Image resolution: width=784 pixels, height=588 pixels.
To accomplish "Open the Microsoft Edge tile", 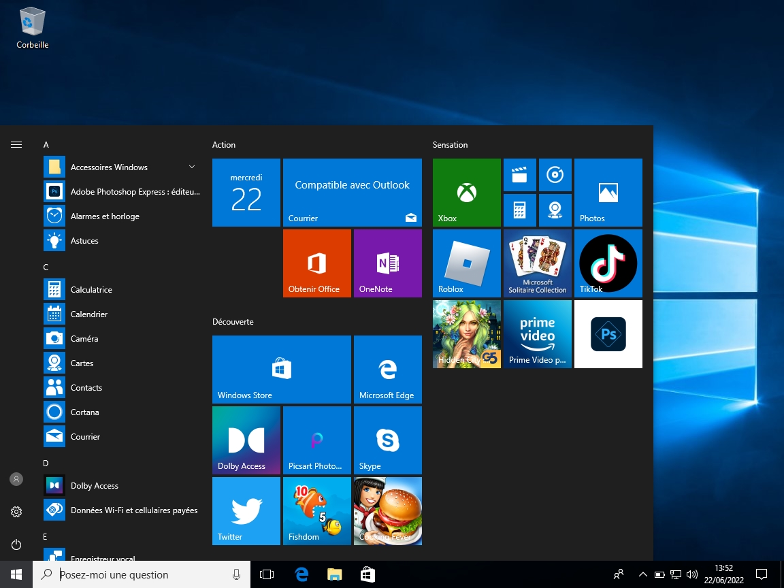I will 387,370.
